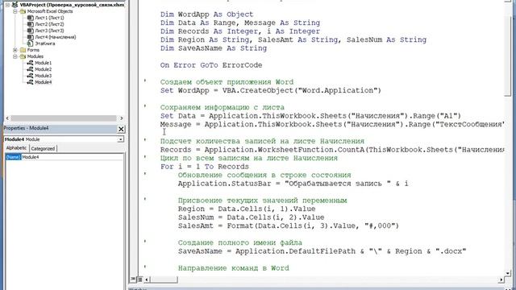
Task: Click the Module3 module icon
Action: click(x=31, y=76)
